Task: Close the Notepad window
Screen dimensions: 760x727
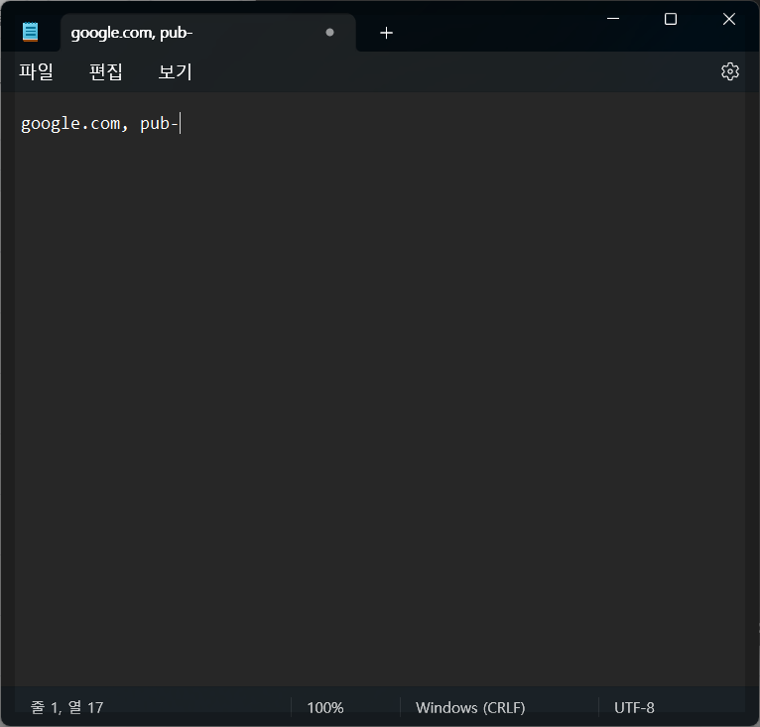Action: (x=729, y=19)
